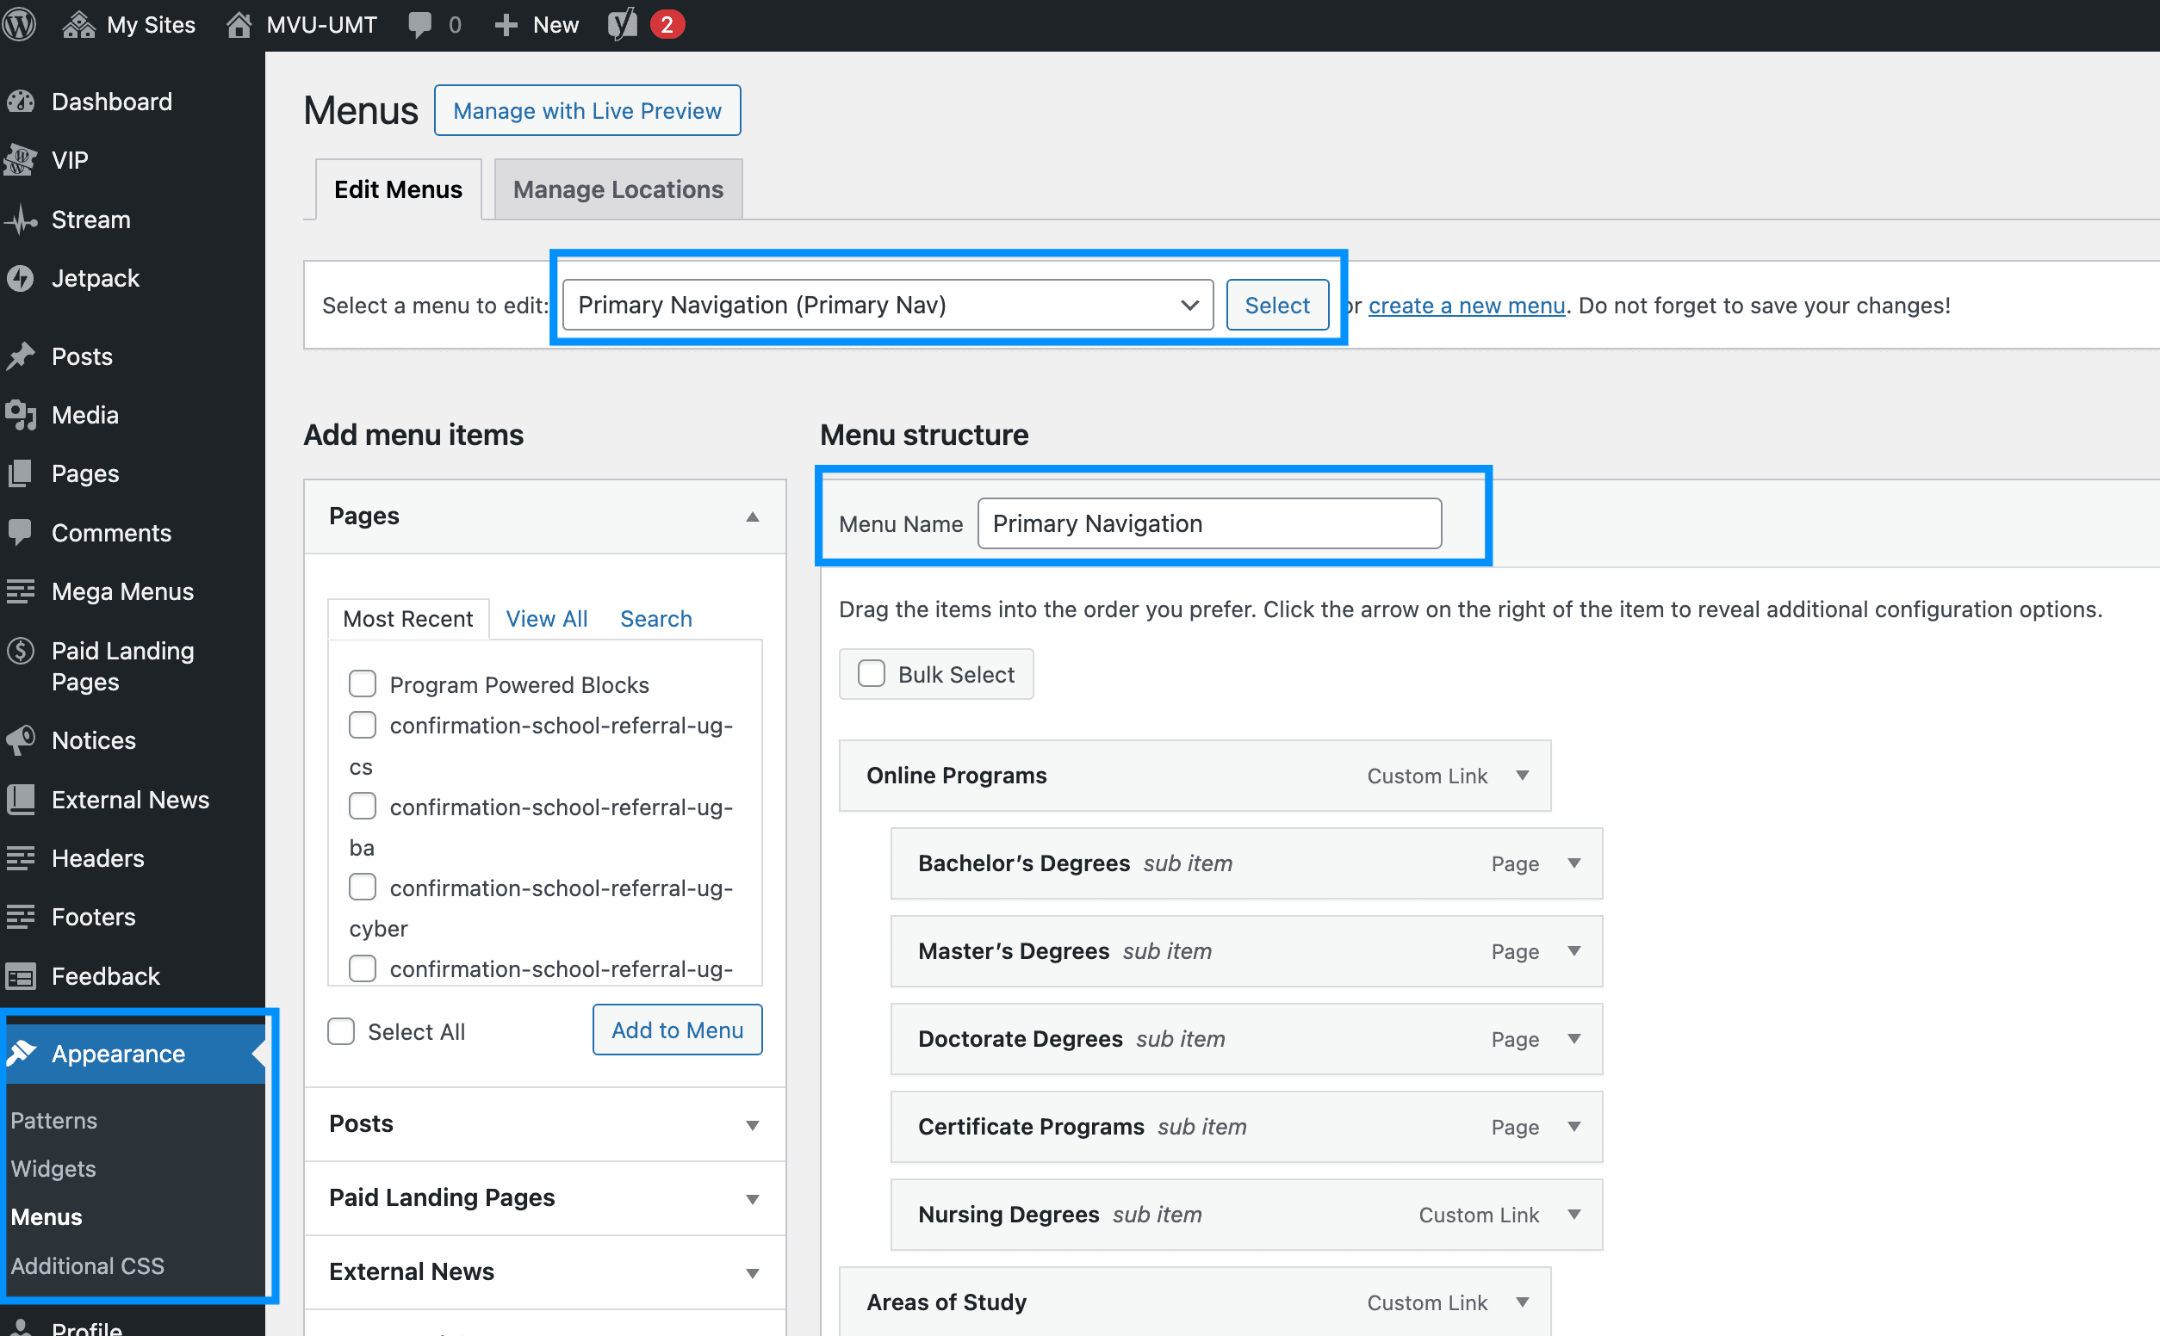Switch to the Manage Locations tab
Viewport: 2160px width, 1336px height.
click(618, 189)
